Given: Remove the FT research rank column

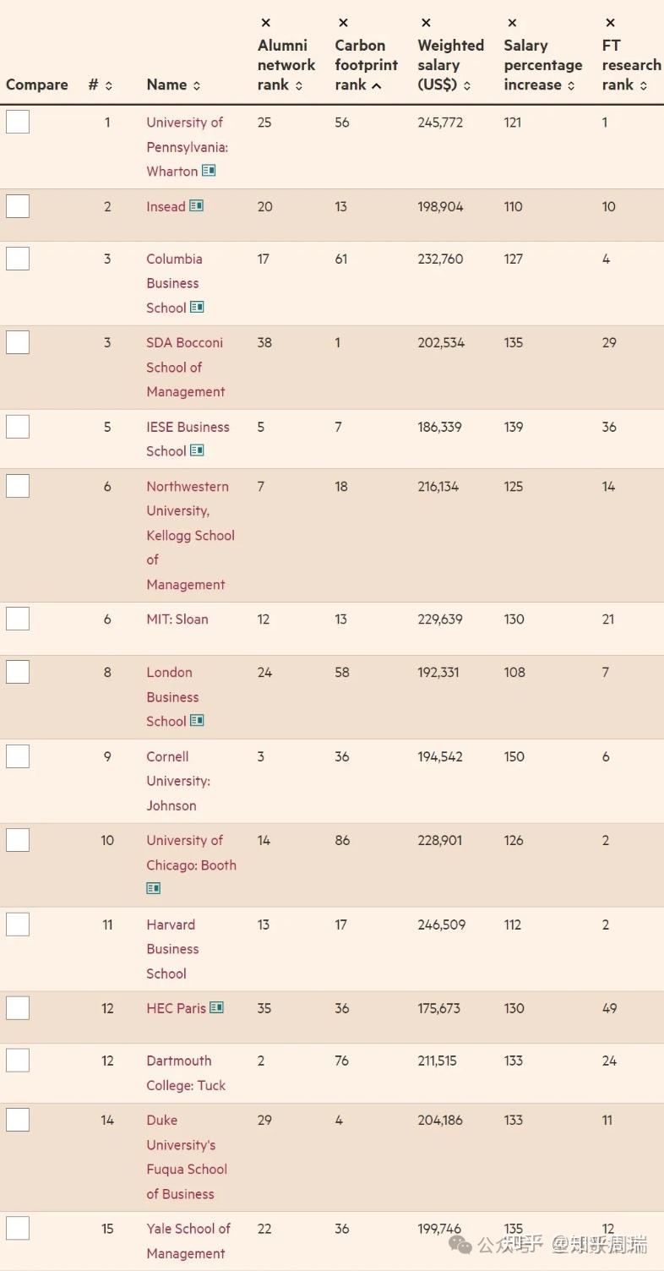Looking at the screenshot, I should [x=610, y=23].
